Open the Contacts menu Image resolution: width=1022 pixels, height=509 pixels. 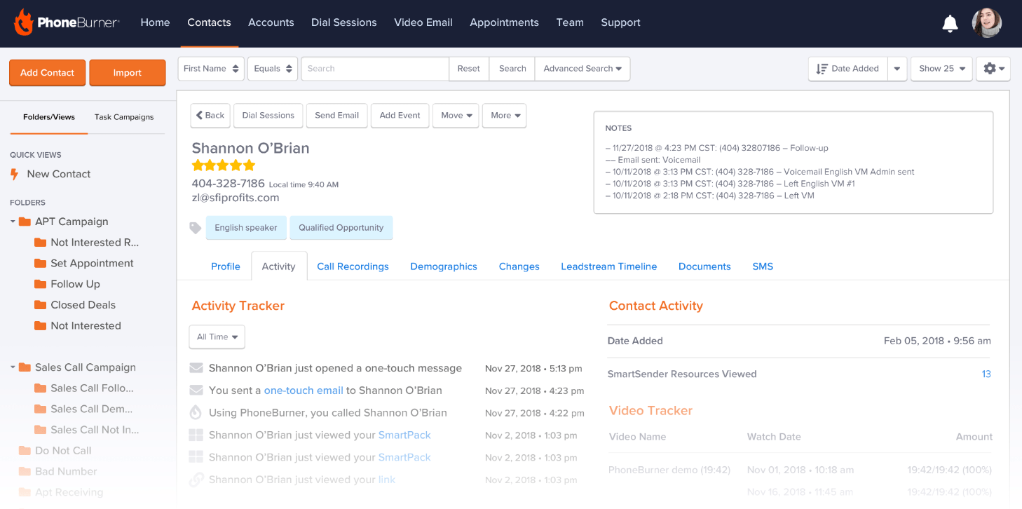coord(209,22)
